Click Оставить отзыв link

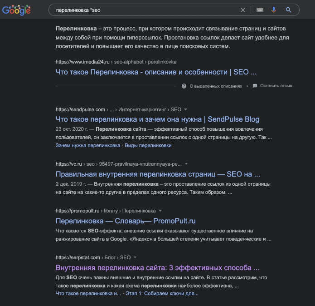[x=276, y=86]
